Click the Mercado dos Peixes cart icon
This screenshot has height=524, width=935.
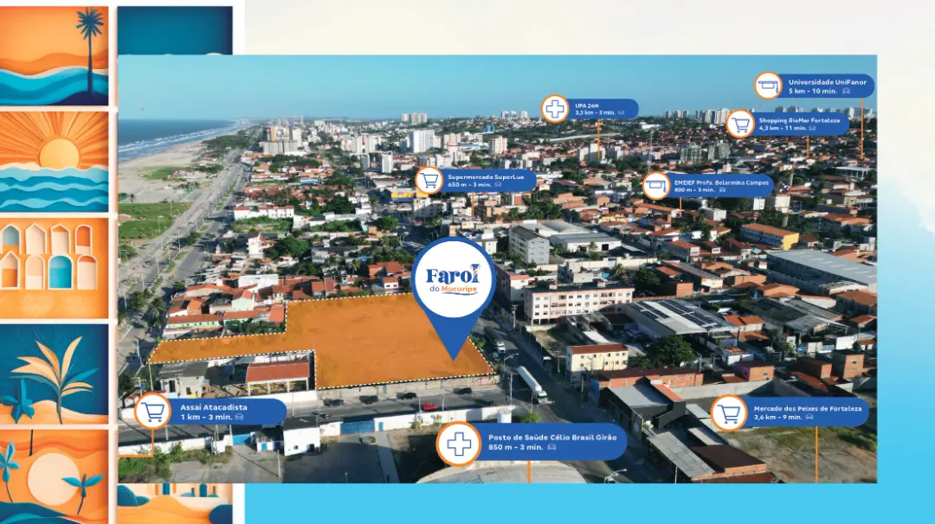click(729, 413)
